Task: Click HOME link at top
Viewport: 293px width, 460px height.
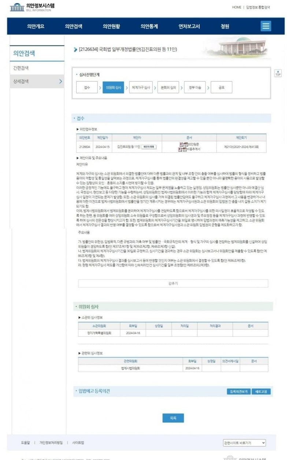Action: click(237, 7)
